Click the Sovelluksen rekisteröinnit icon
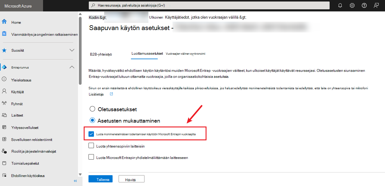The image size is (385, 186). [x=4, y=139]
